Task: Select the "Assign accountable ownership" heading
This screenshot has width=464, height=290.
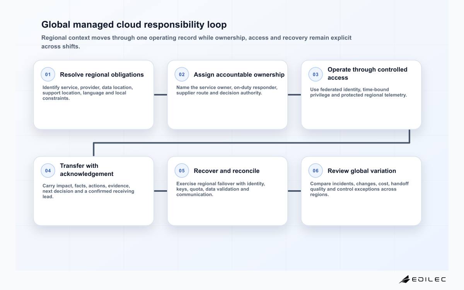Action: click(x=239, y=75)
